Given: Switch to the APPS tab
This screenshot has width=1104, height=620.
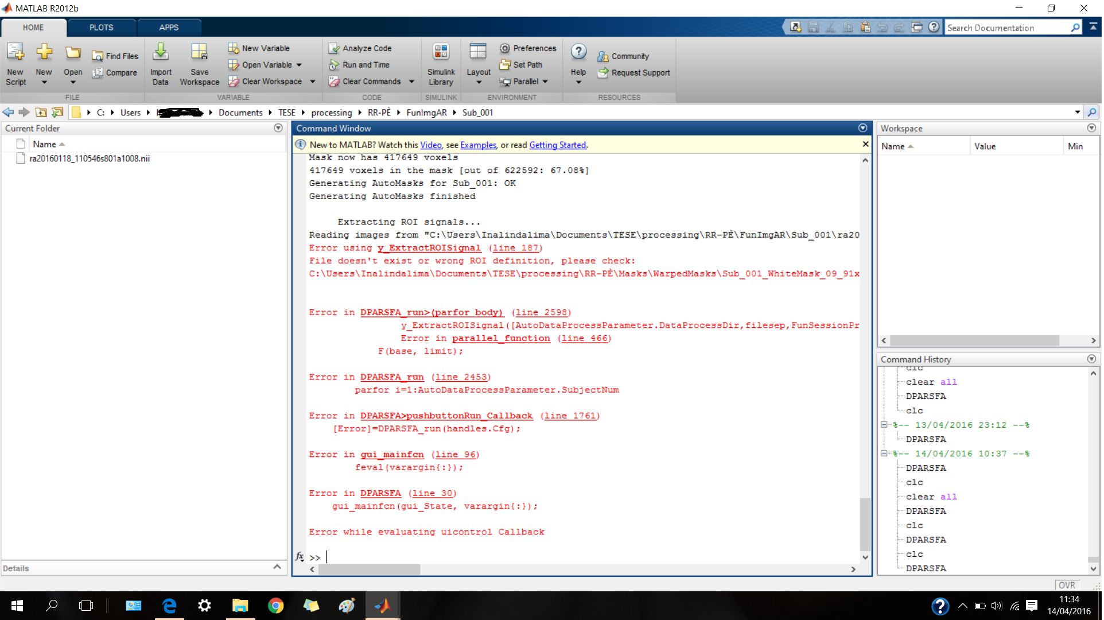Looking at the screenshot, I should [169, 28].
